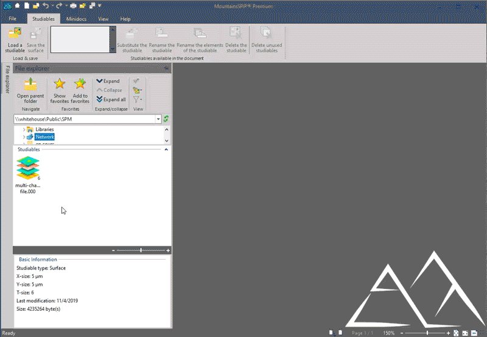Switch to the Minidocs ribbon tab
487x337 pixels.
coord(77,19)
